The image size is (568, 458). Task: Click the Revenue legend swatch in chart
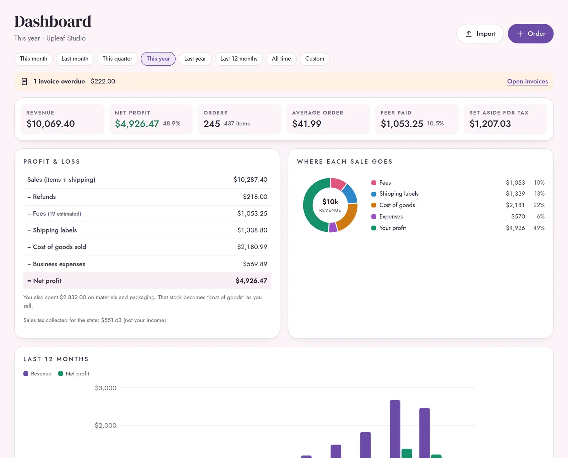click(26, 374)
